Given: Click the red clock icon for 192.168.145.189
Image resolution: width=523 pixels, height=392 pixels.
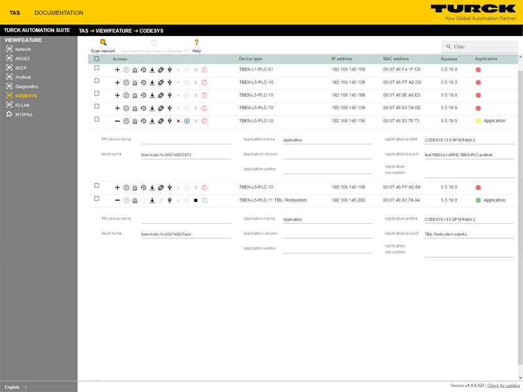Looking at the screenshot, I should (x=205, y=70).
